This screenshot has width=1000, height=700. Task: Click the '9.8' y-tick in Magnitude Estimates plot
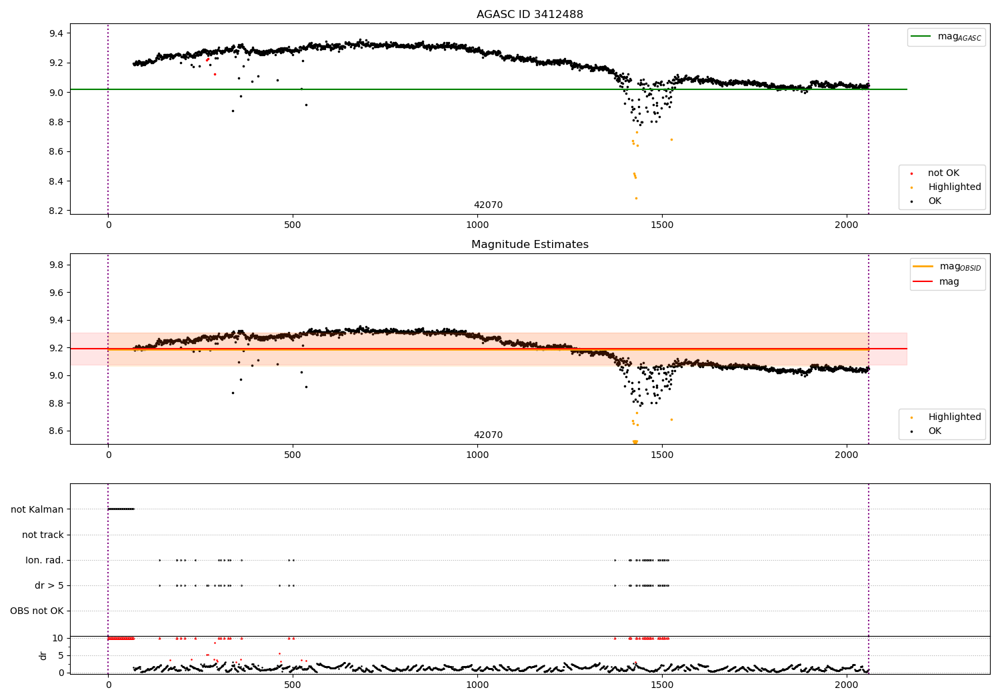tap(57, 265)
